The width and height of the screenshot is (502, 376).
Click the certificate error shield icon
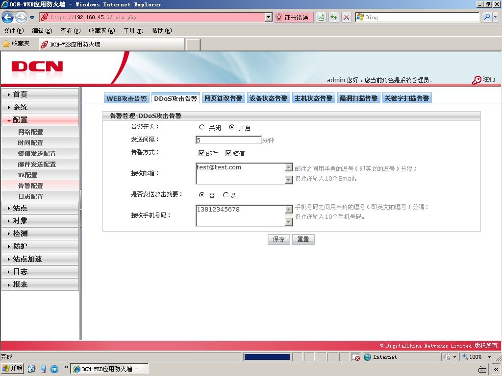(279, 17)
